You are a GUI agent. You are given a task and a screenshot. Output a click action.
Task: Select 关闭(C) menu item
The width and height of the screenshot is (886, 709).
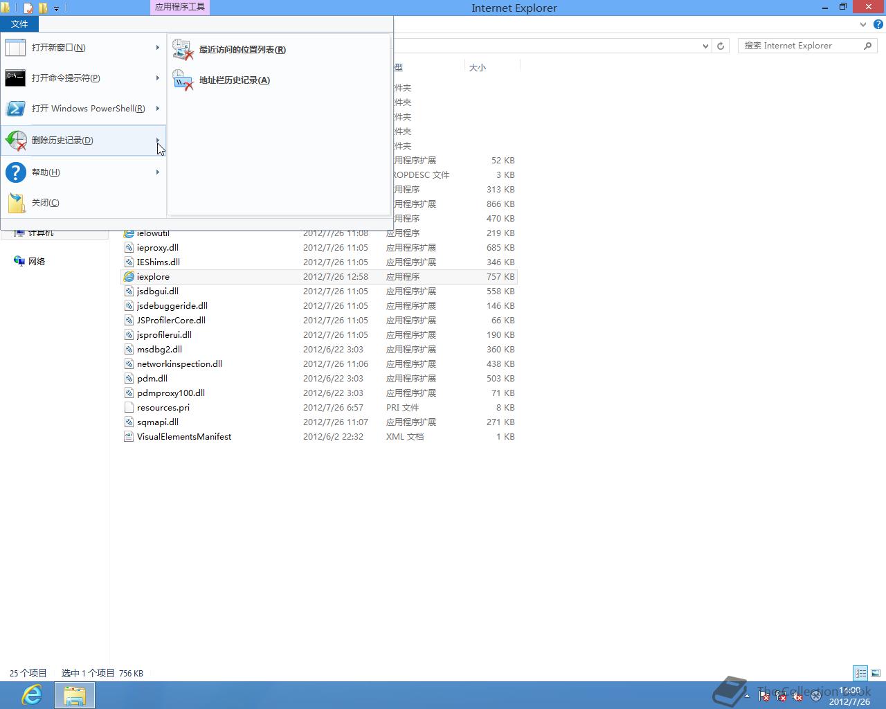tap(83, 203)
